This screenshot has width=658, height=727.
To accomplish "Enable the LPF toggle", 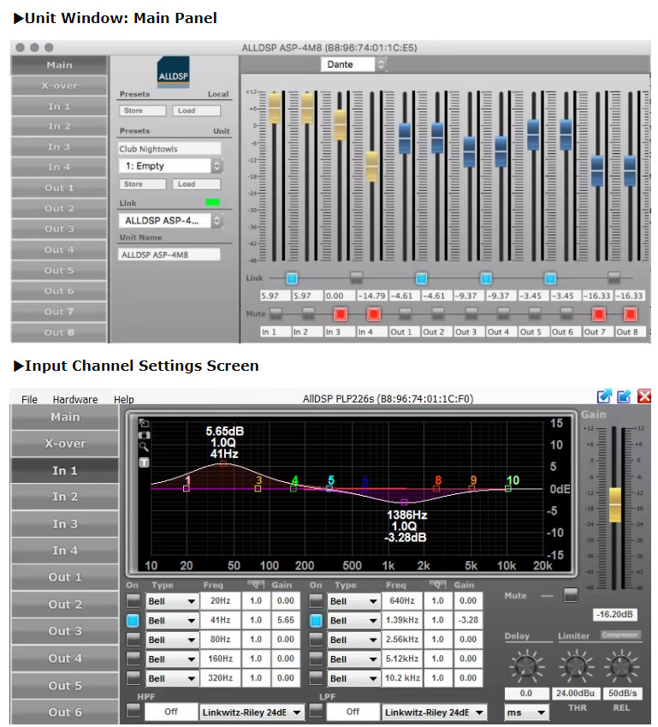I will [x=316, y=711].
